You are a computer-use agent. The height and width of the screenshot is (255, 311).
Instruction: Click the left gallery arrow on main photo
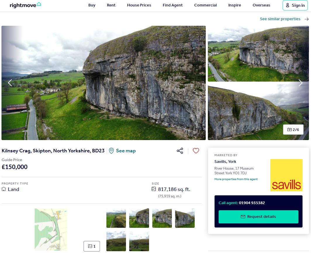pos(10,83)
